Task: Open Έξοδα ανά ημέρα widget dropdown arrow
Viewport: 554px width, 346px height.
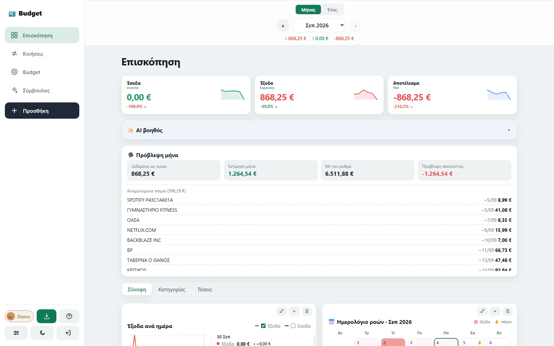Action: 294,311
